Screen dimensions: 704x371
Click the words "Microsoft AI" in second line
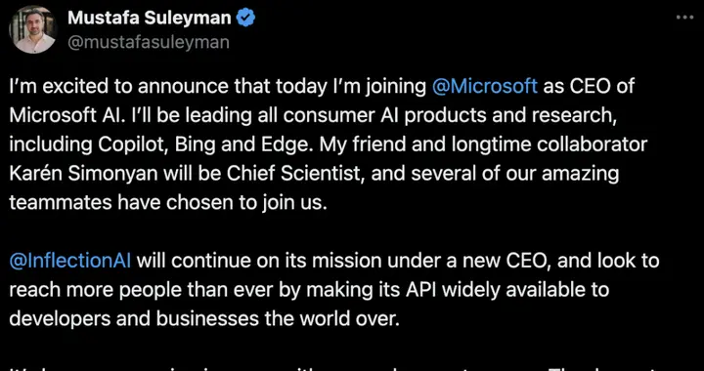[66, 115]
